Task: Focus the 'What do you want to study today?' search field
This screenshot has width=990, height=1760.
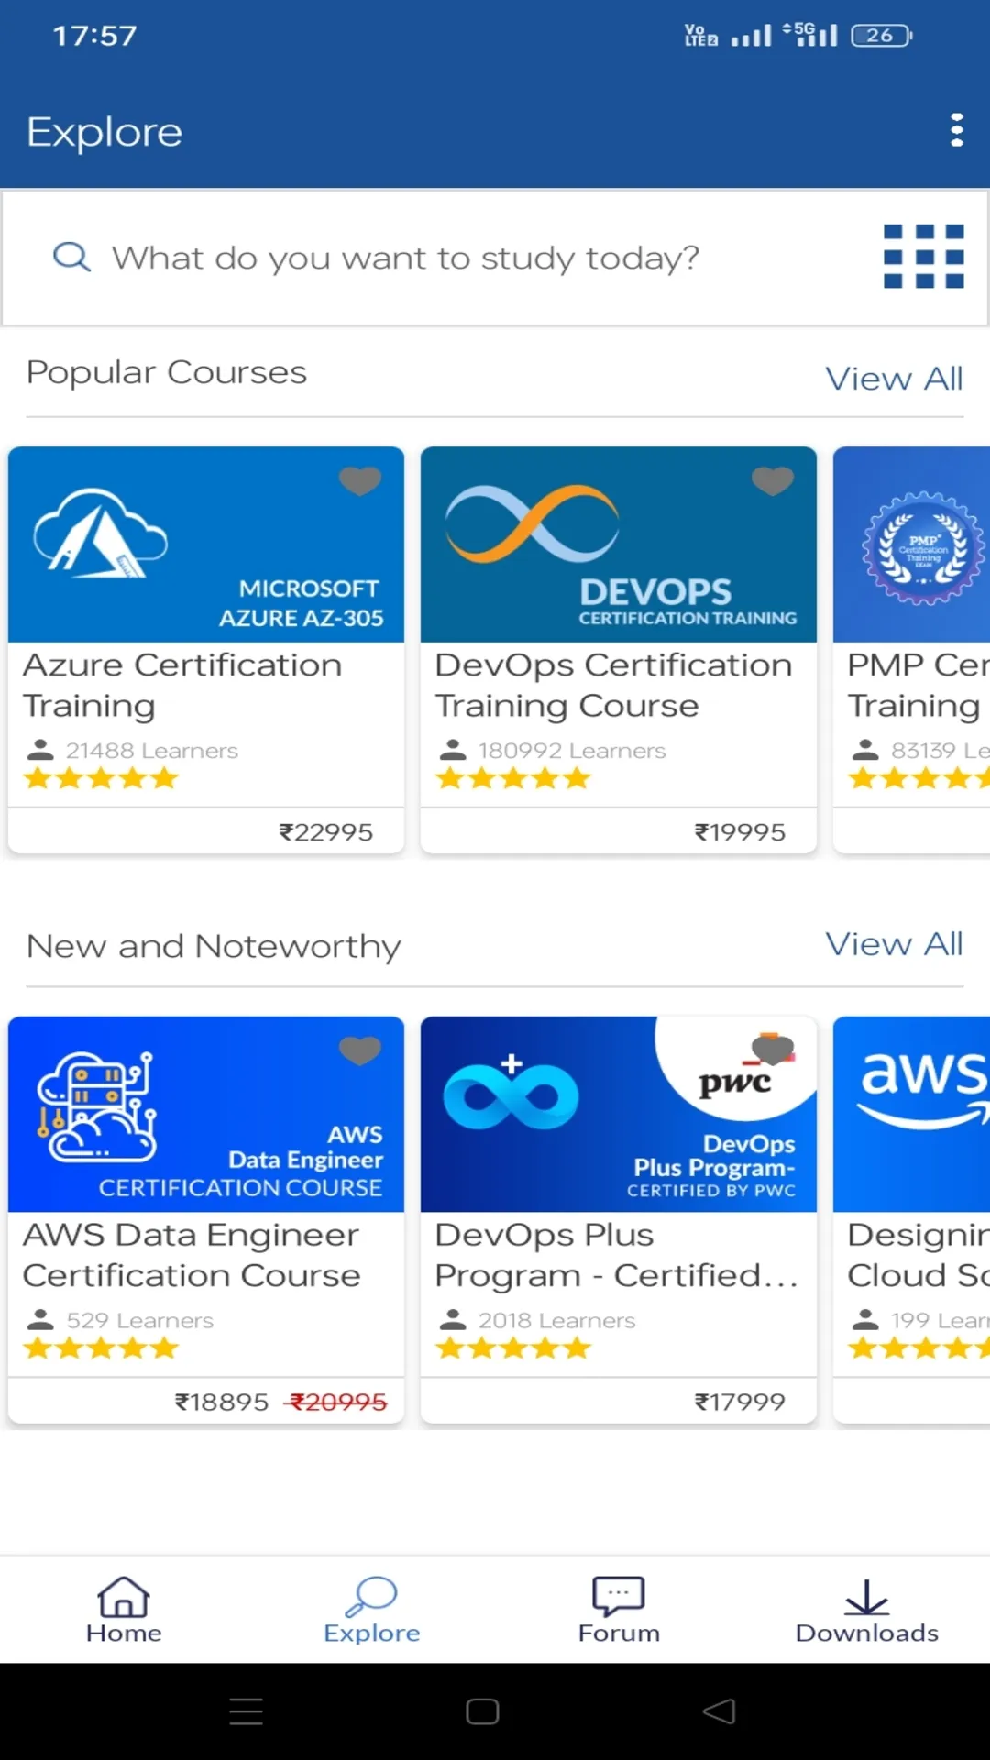Action: click(x=405, y=258)
